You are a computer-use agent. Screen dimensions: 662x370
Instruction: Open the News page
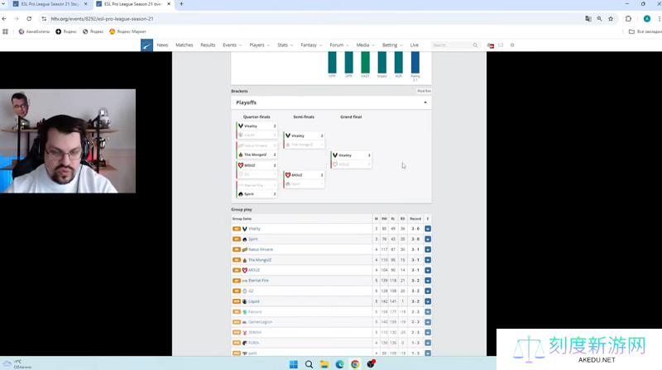[x=162, y=45]
